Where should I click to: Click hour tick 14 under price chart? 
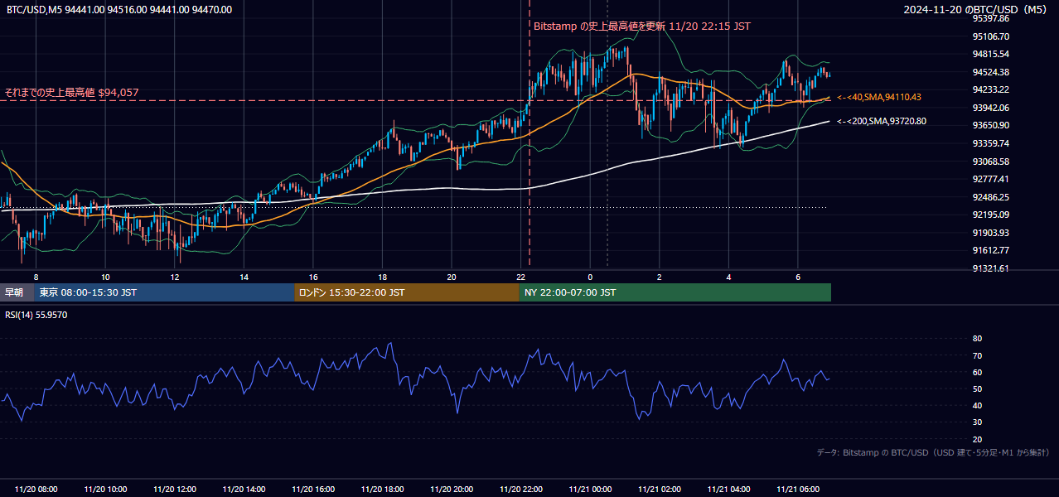pos(244,277)
